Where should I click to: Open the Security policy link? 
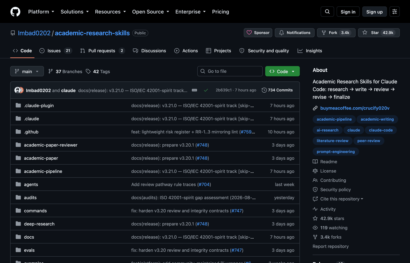[x=332, y=190]
